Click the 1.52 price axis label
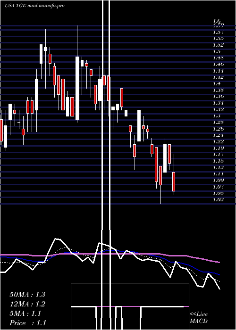The height and width of the screenshot is (330, 236). pos(218,45)
